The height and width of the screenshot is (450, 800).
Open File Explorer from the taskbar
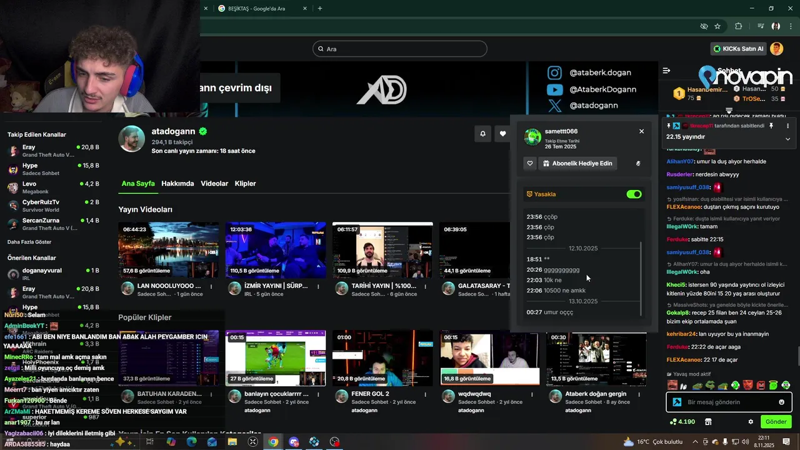coord(232,441)
